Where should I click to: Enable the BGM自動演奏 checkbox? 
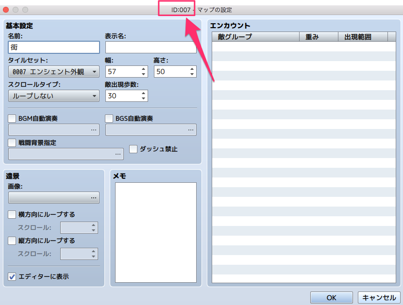coord(12,118)
